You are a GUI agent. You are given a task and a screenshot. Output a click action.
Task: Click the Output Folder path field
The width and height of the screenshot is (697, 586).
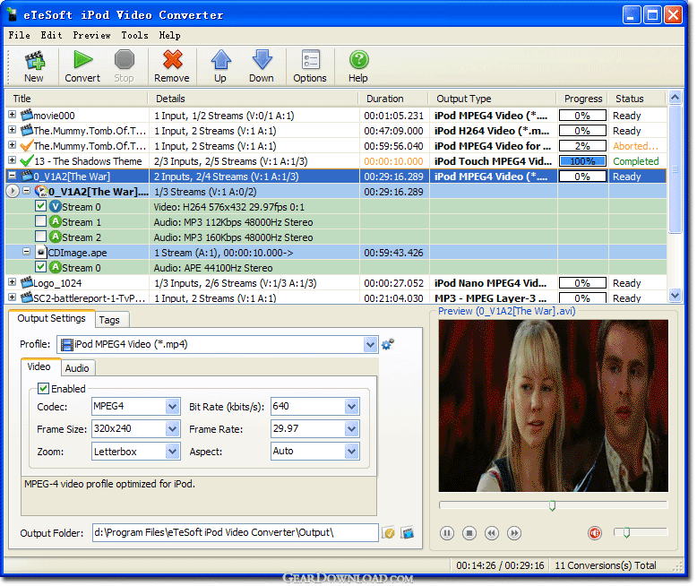pyautogui.click(x=235, y=533)
